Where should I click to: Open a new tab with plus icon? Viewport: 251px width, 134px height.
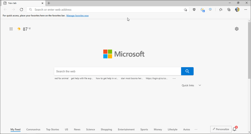click(x=49, y=3)
